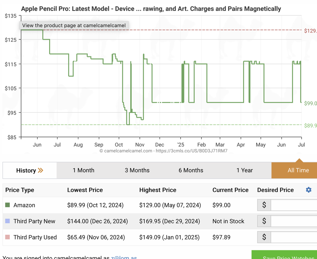Click the Apple Pencil Pro chart title
Viewport: 317px width, 259px height.
coord(151,9)
